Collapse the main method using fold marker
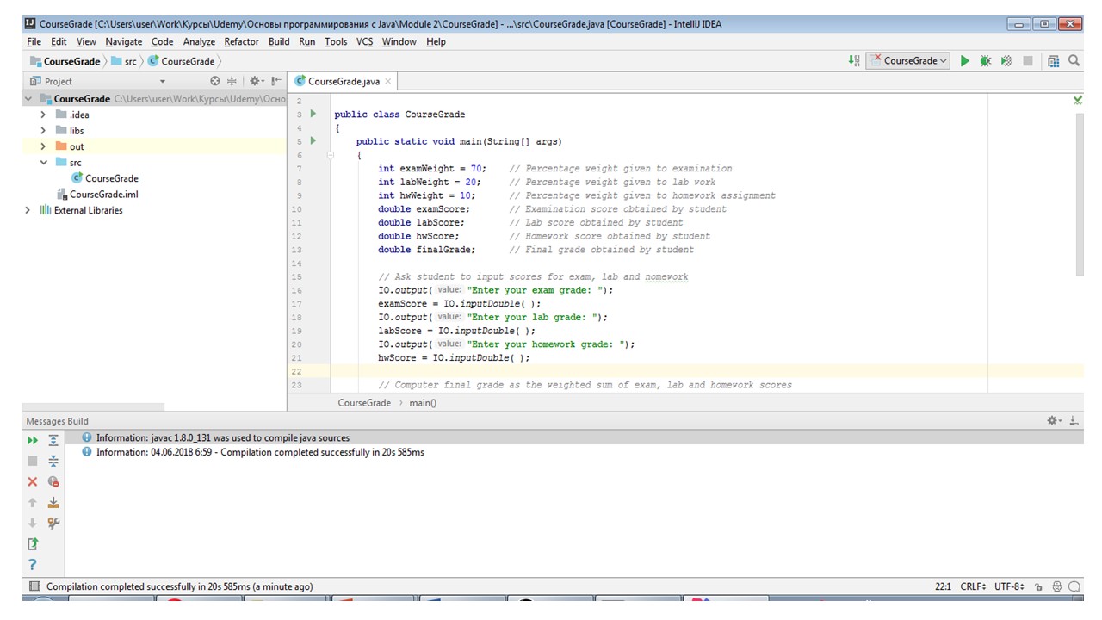Screen dimensions: 1102x620 330,156
